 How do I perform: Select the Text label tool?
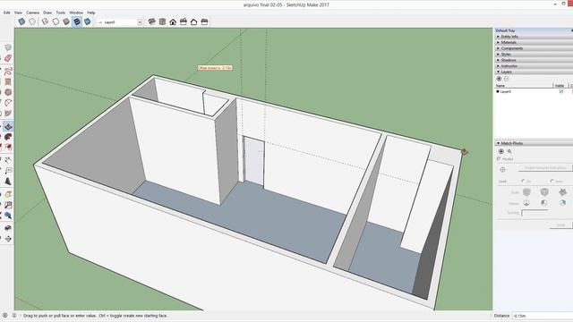(8, 171)
